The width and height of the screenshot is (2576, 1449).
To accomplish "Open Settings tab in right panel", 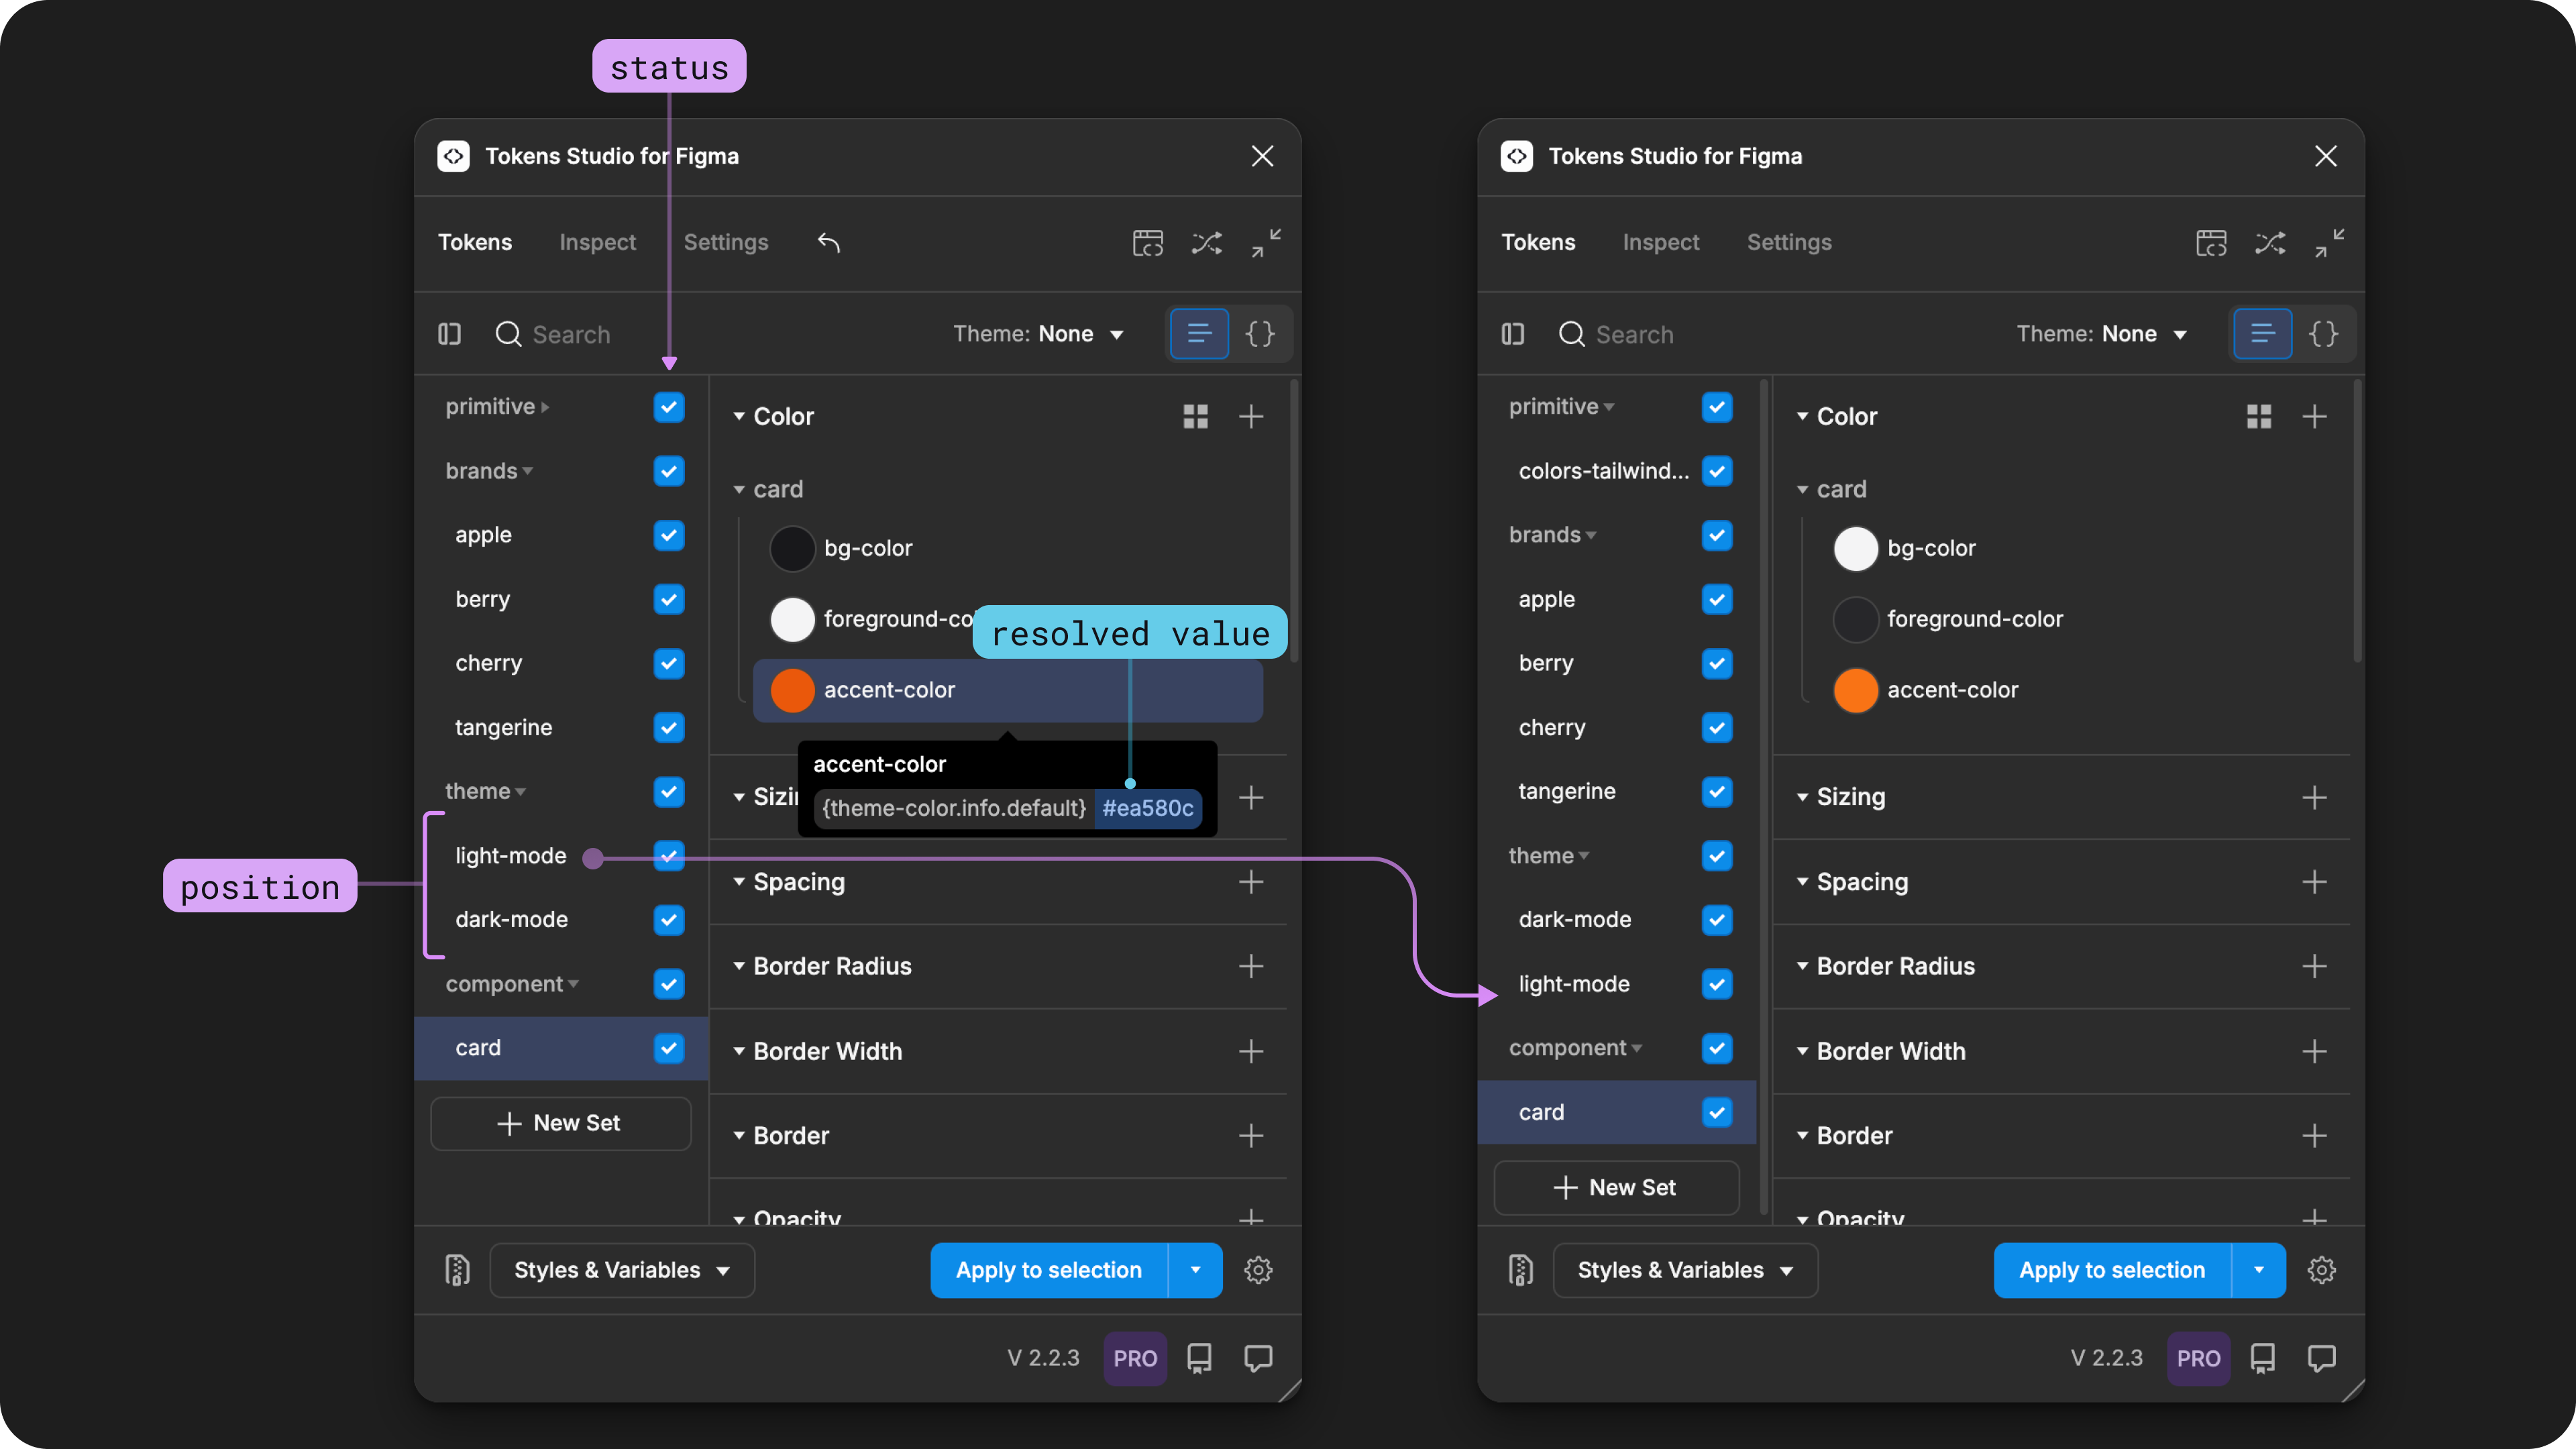I will tap(1789, 242).
